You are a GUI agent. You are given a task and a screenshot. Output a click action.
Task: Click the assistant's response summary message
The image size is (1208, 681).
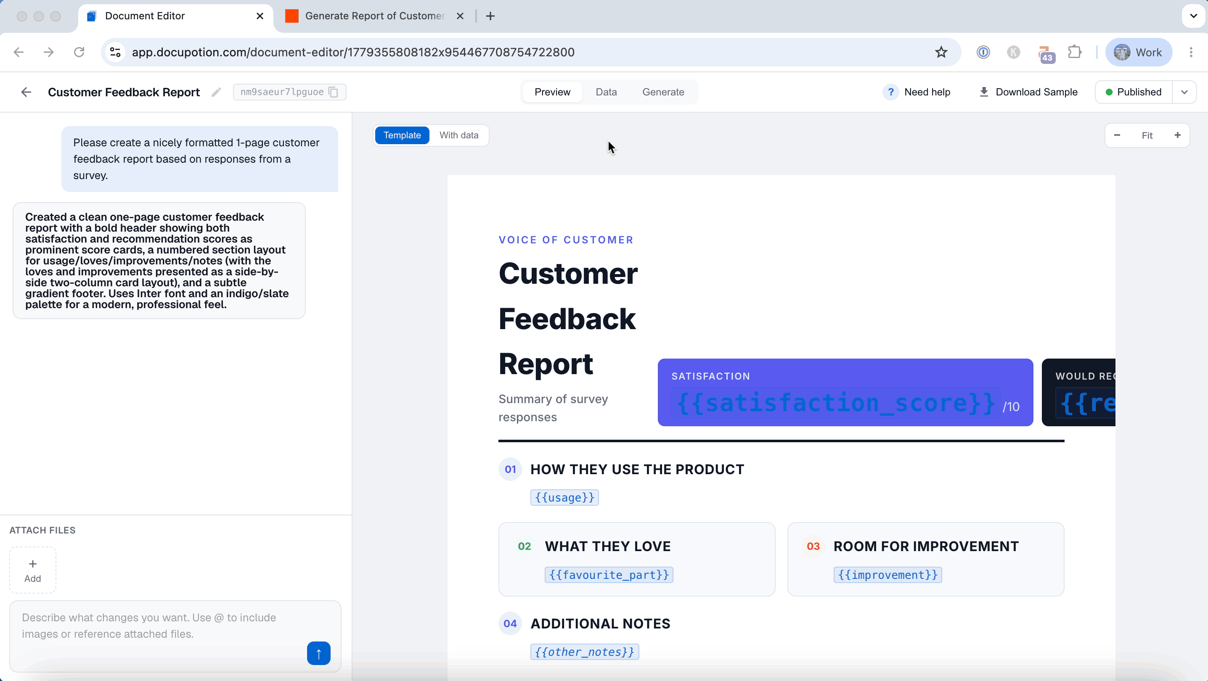[x=159, y=261]
